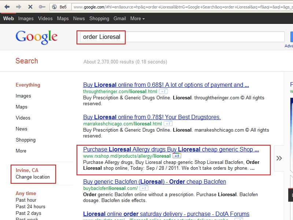The image size is (293, 220).
Task: Filter results by Maps in the sidebar
Action: pyautogui.click(x=22, y=107)
